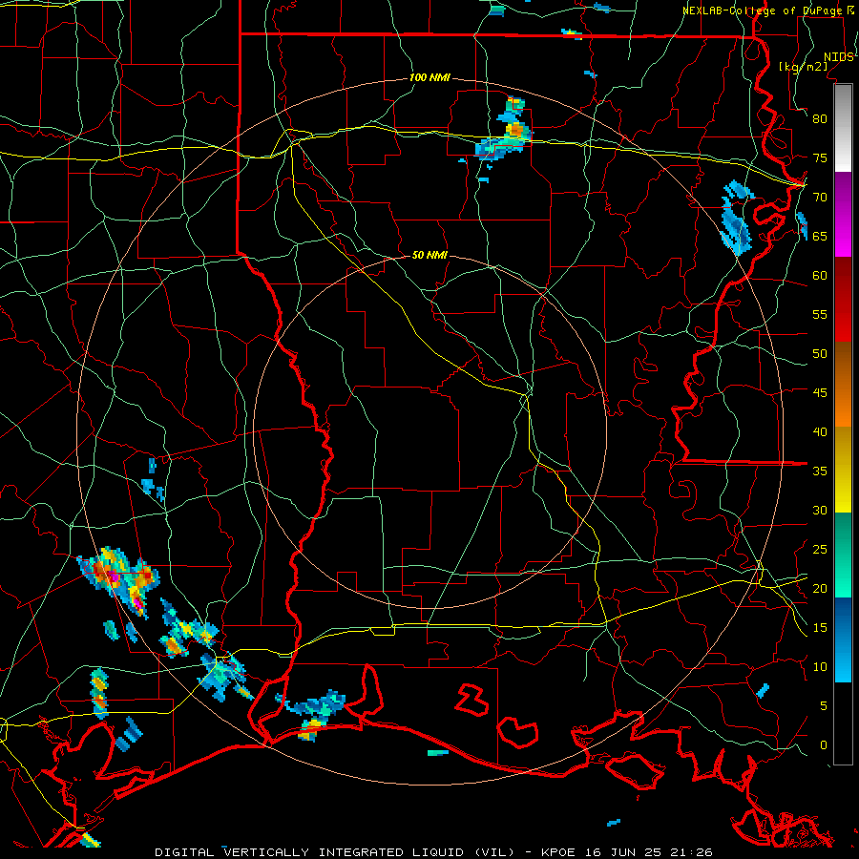The height and width of the screenshot is (859, 859).
Task: Click the (VIL) abbreviation in the caption
Action: 494,852
